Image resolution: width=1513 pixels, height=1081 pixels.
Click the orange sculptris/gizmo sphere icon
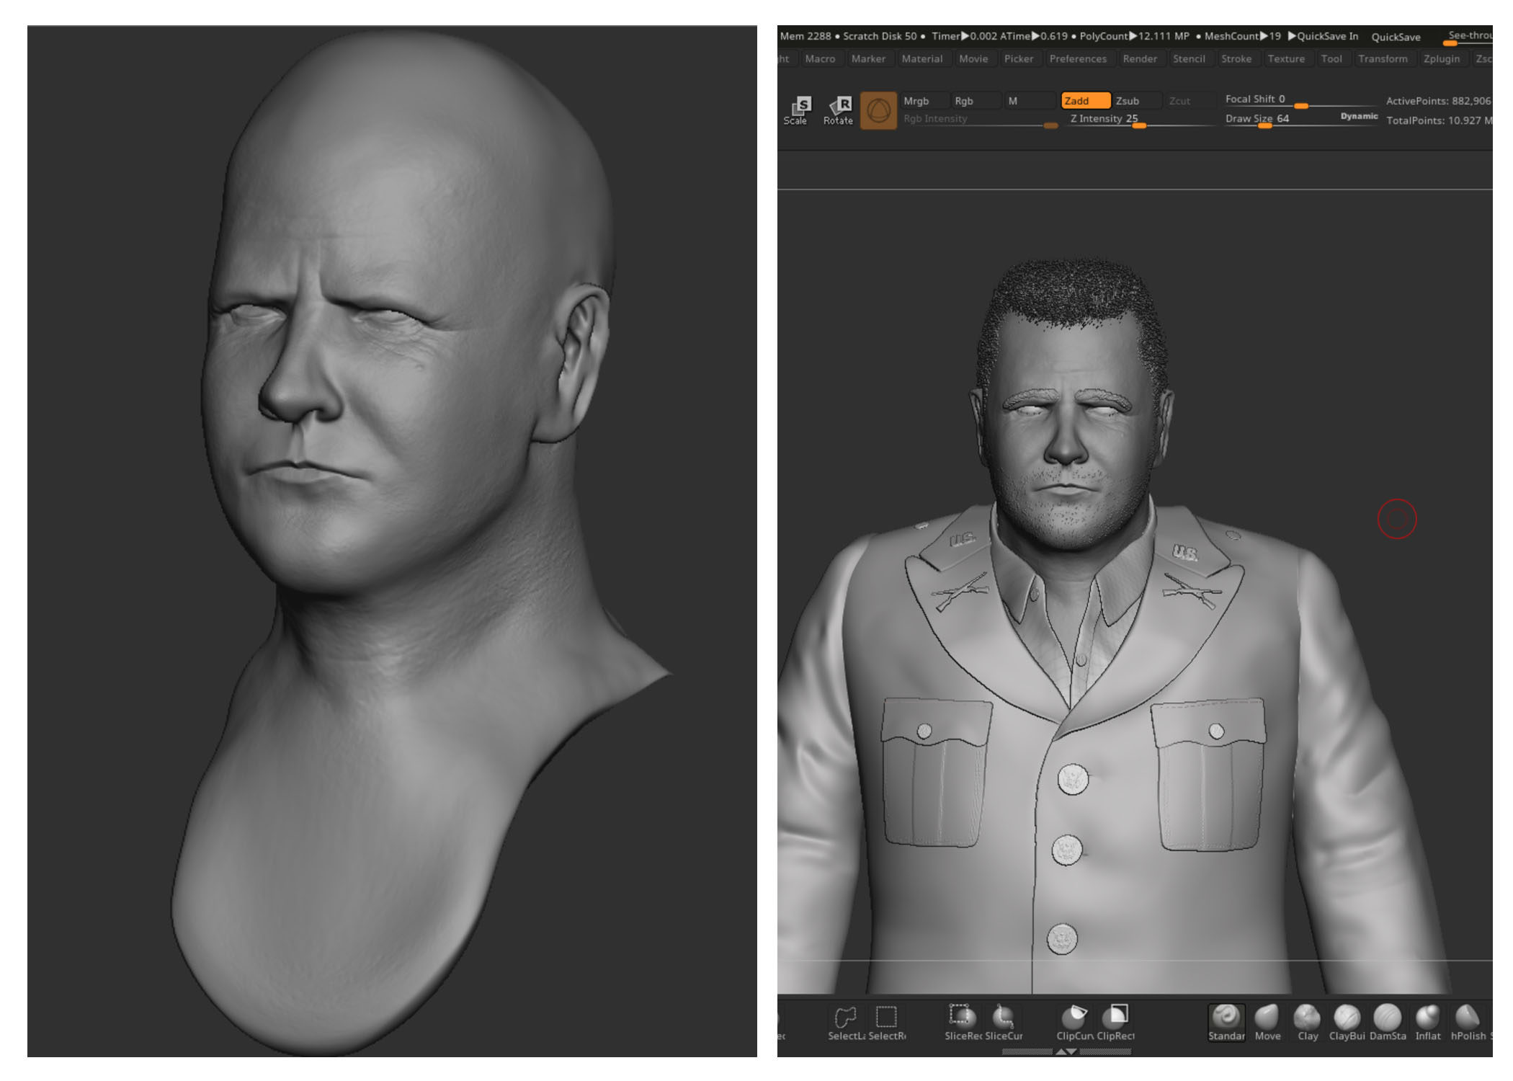878,110
